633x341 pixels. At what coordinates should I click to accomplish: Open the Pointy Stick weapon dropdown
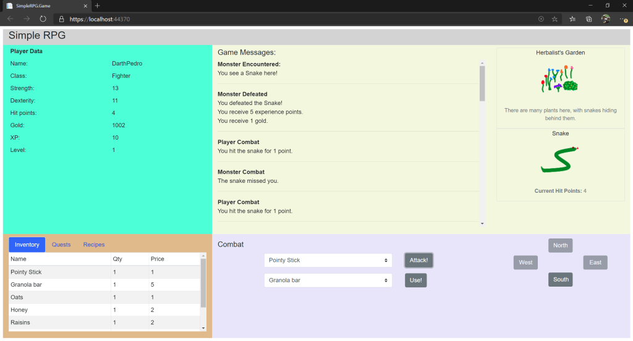coord(328,260)
